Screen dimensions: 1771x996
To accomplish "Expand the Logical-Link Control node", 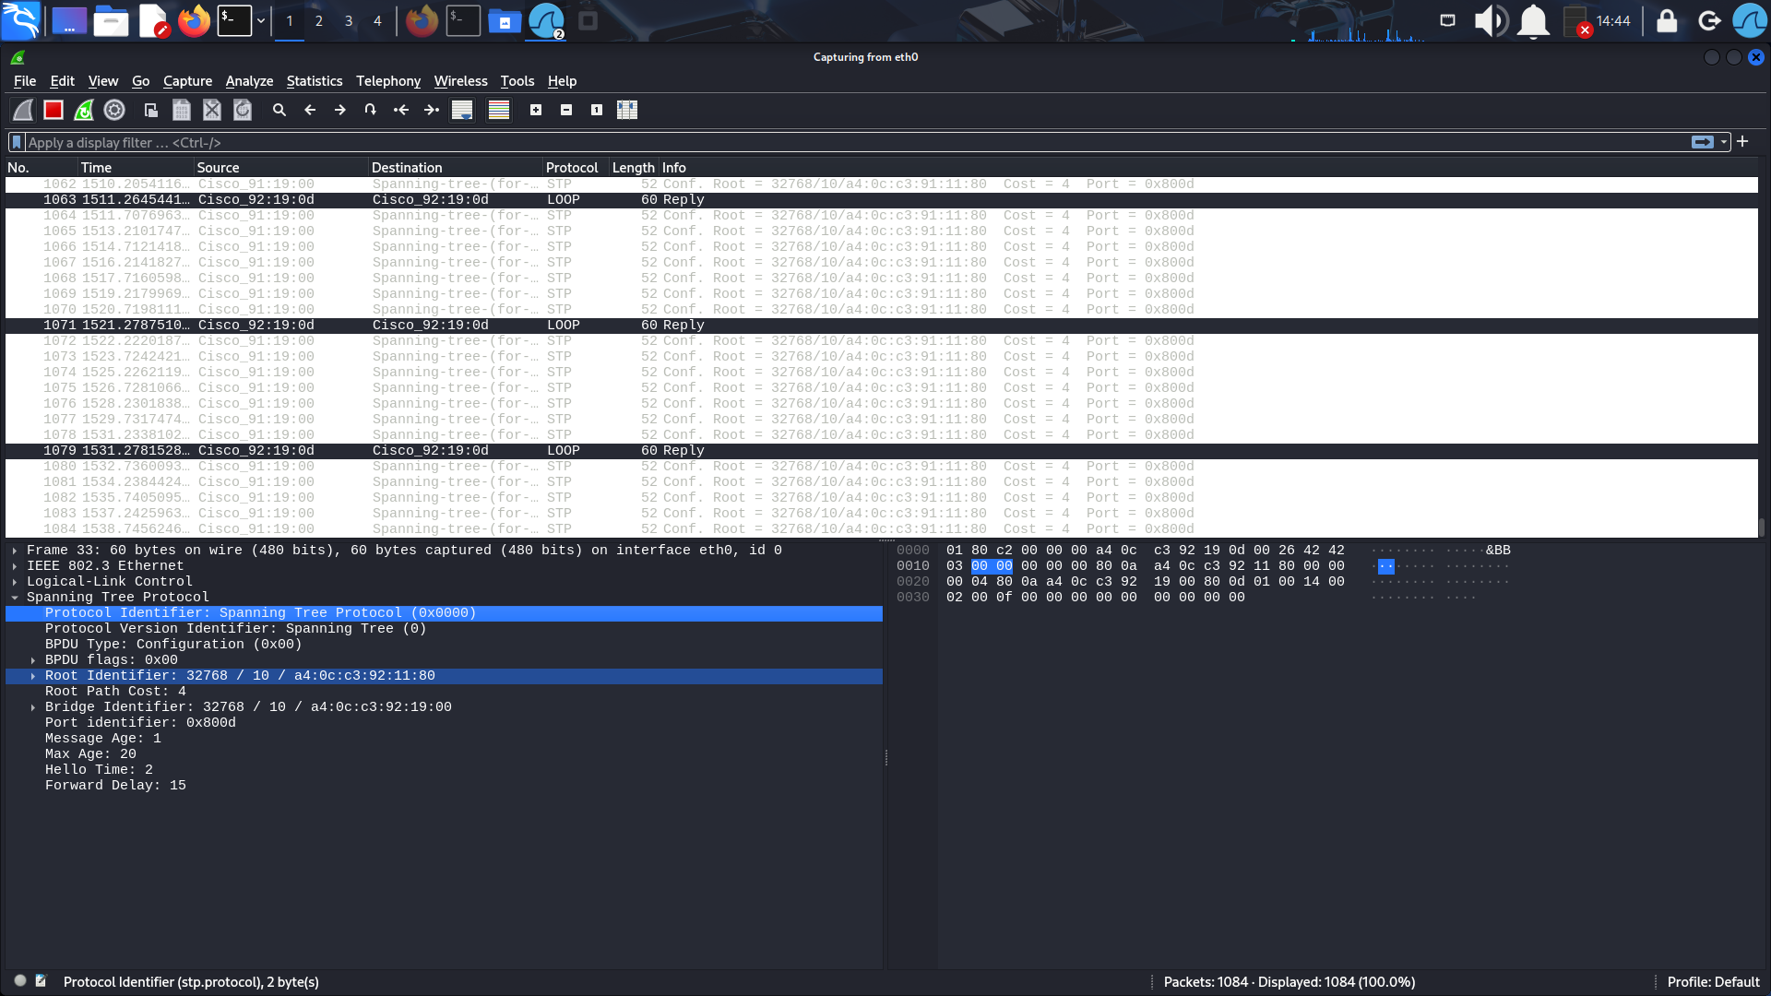I will pos(15,582).
